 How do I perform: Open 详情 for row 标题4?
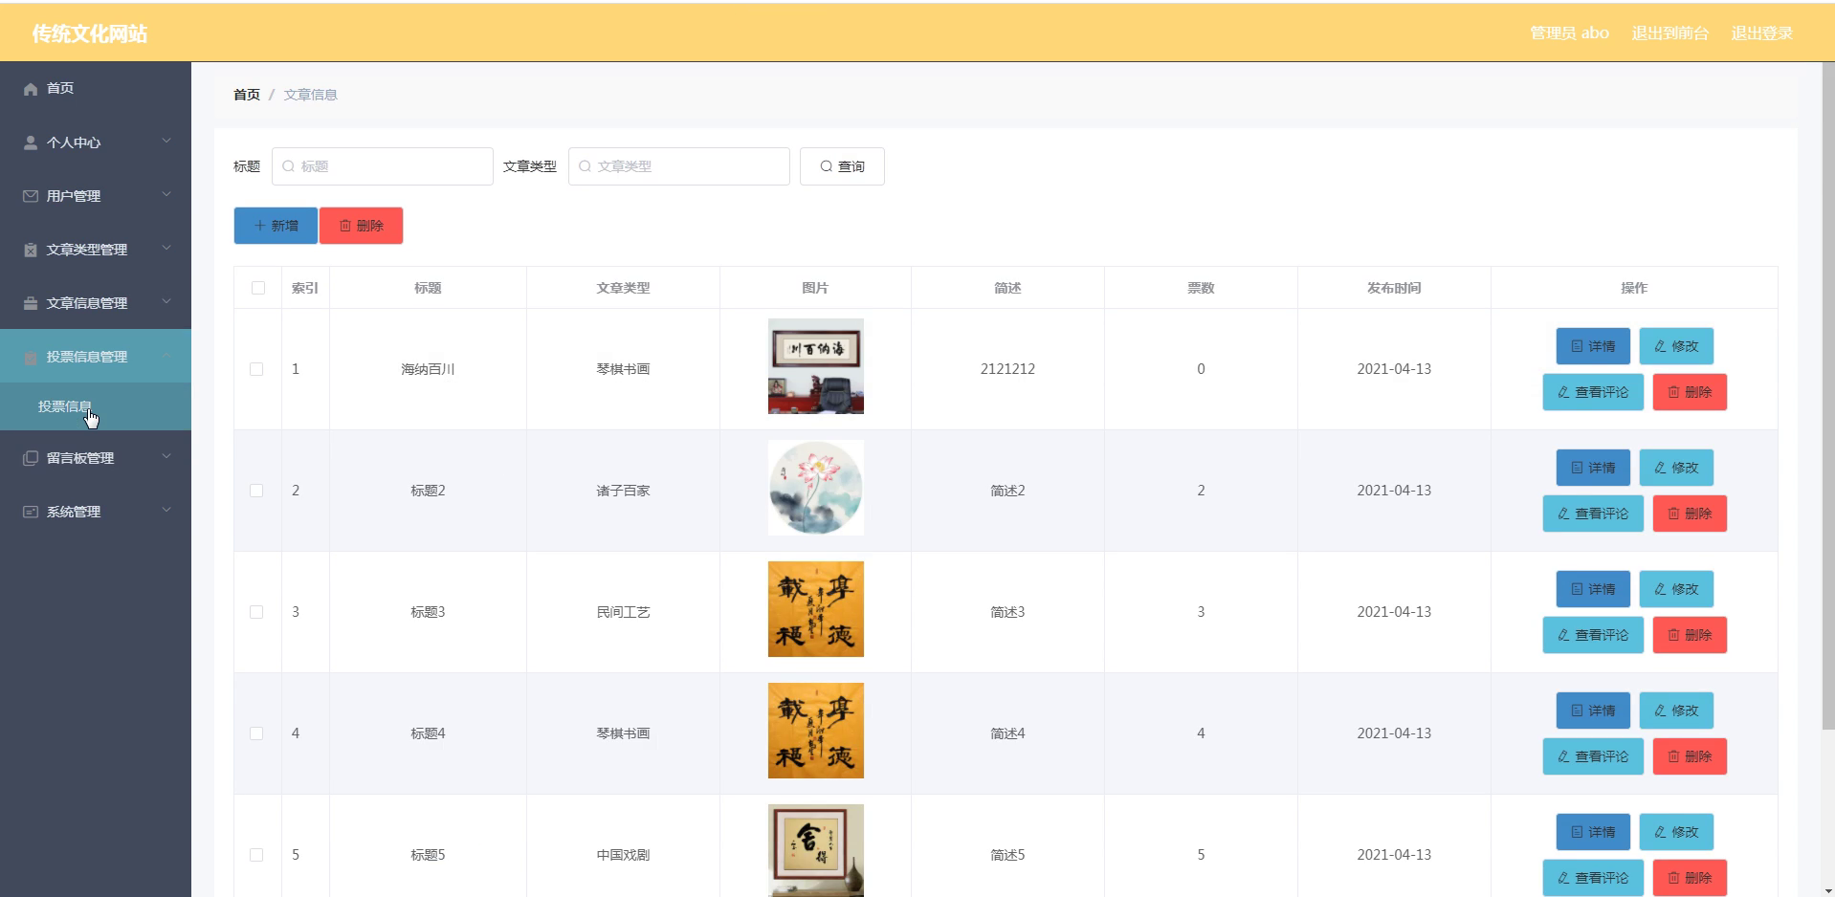pyautogui.click(x=1593, y=711)
